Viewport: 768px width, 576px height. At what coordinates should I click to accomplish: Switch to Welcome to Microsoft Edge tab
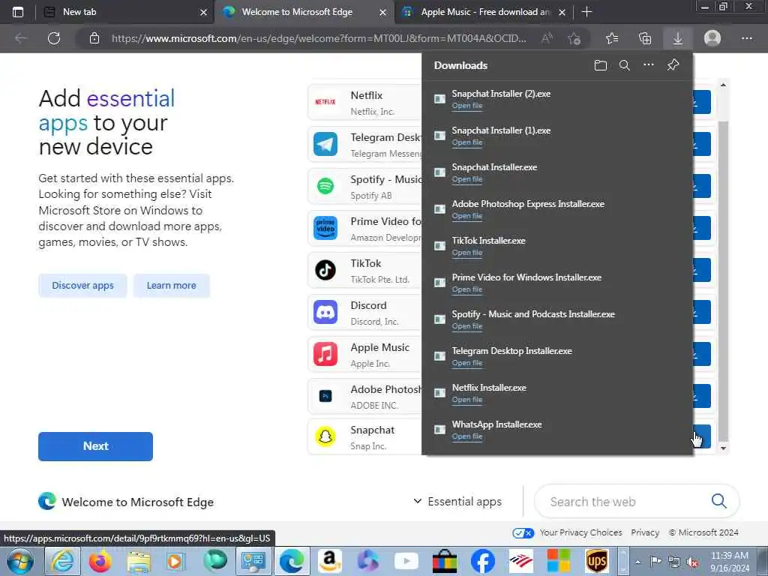click(297, 12)
